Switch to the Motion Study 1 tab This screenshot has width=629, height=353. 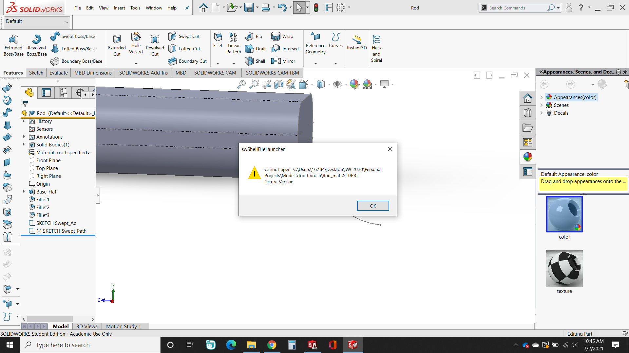click(x=124, y=326)
